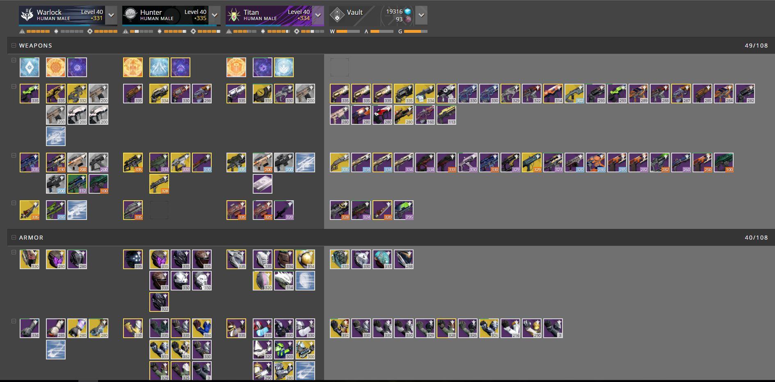Select the Titan character header
The image size is (775, 382).
(x=269, y=15)
